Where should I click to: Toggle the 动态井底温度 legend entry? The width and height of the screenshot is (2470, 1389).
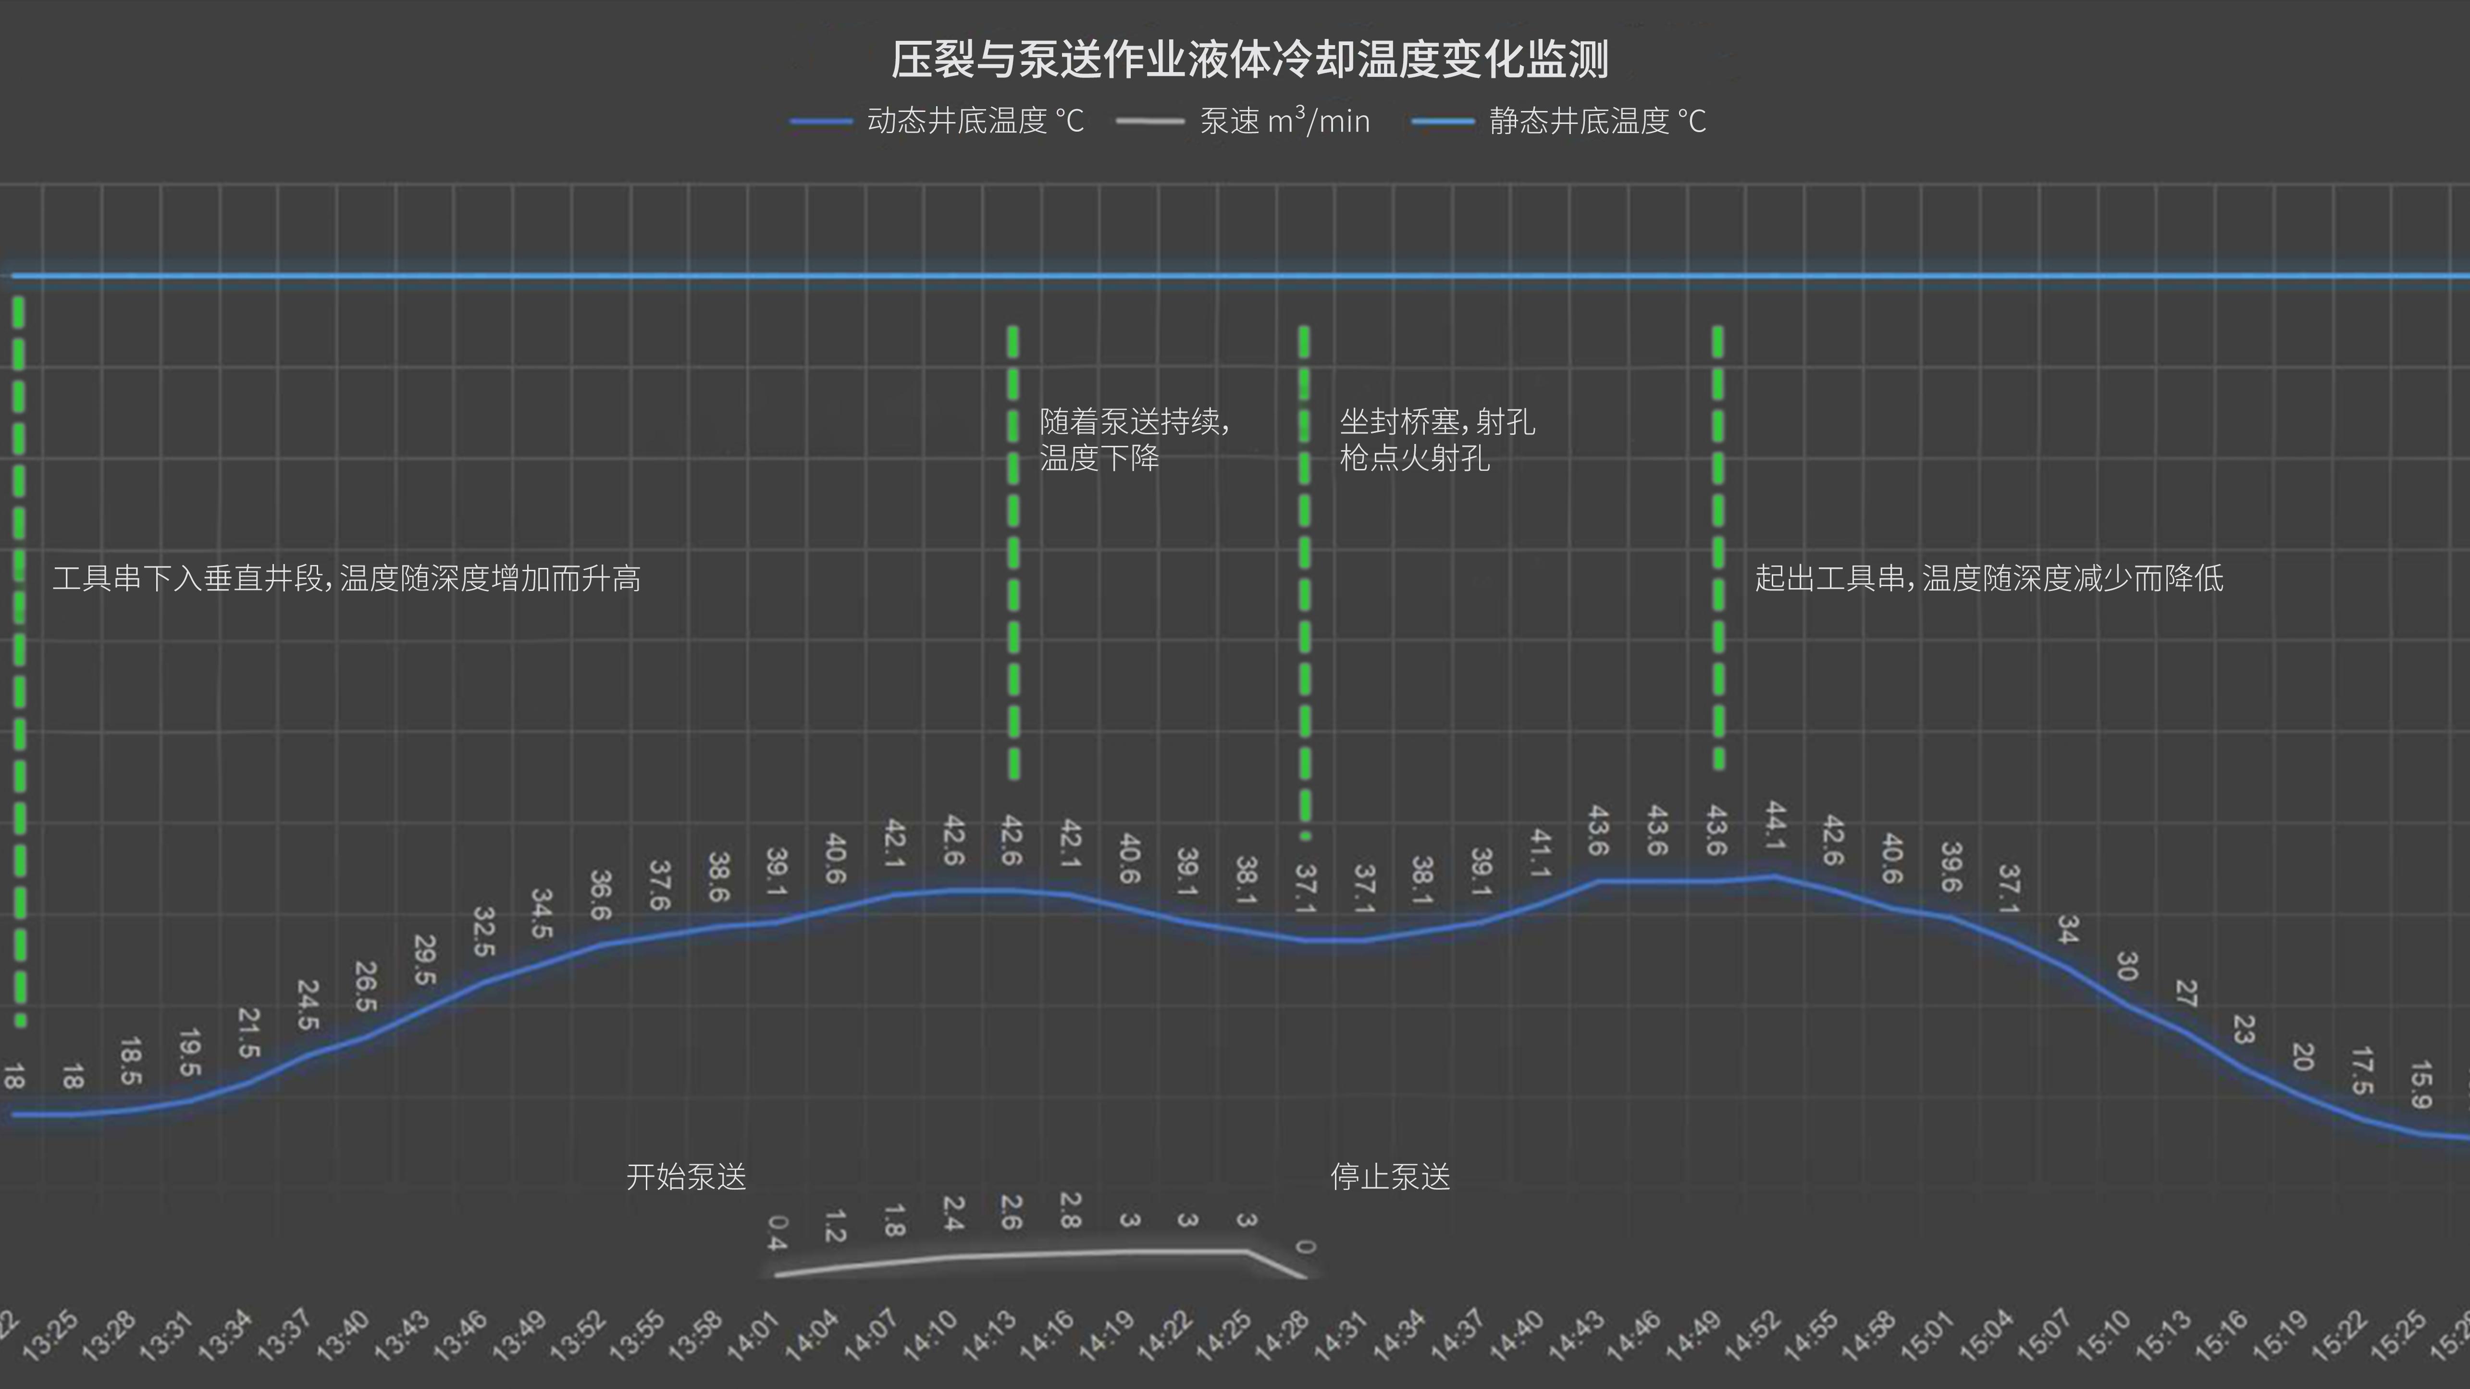[x=975, y=121]
